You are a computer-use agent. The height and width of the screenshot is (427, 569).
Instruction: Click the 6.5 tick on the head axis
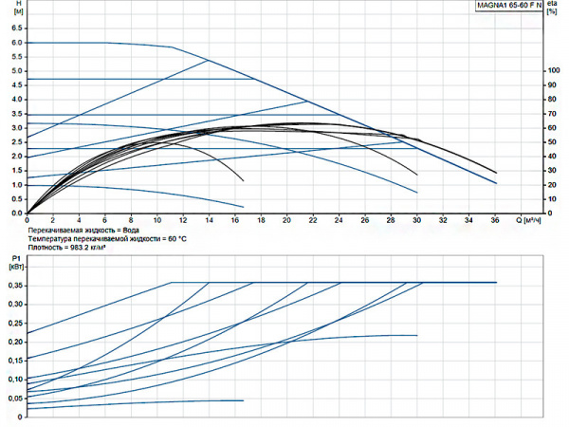click(15, 28)
